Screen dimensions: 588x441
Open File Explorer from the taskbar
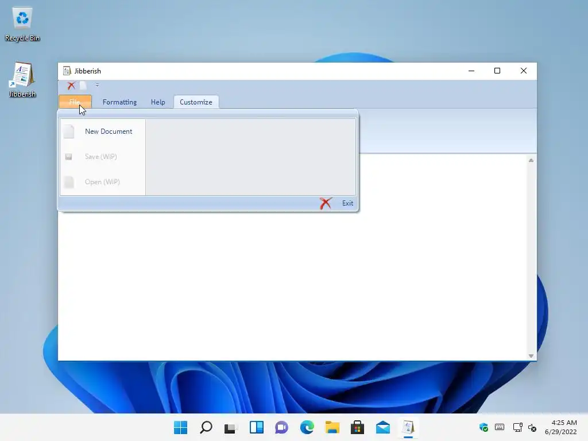coord(332,427)
